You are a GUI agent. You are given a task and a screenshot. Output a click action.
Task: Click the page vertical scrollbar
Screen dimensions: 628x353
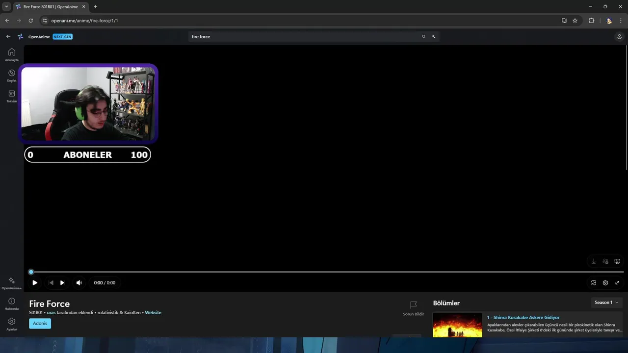tap(626, 108)
